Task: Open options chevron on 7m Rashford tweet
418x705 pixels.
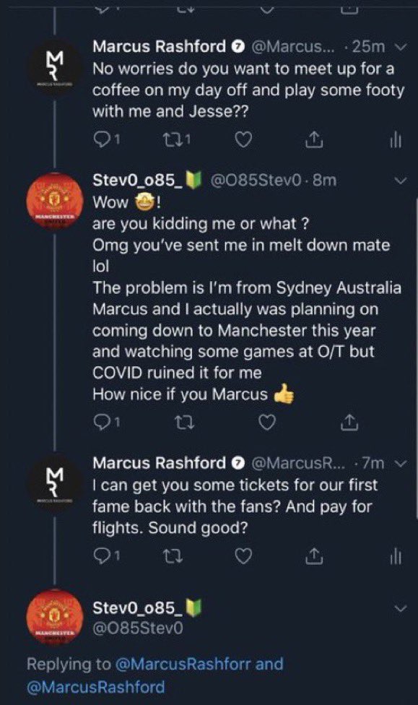Action: tap(400, 463)
